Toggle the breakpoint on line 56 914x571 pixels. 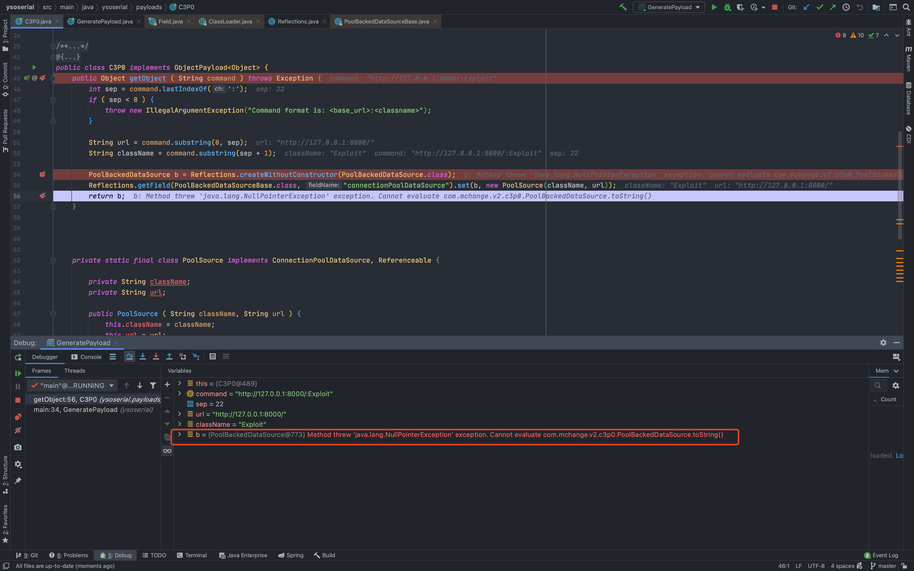pyautogui.click(x=42, y=196)
